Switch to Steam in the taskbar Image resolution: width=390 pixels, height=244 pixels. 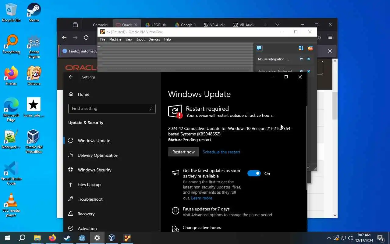(67, 238)
